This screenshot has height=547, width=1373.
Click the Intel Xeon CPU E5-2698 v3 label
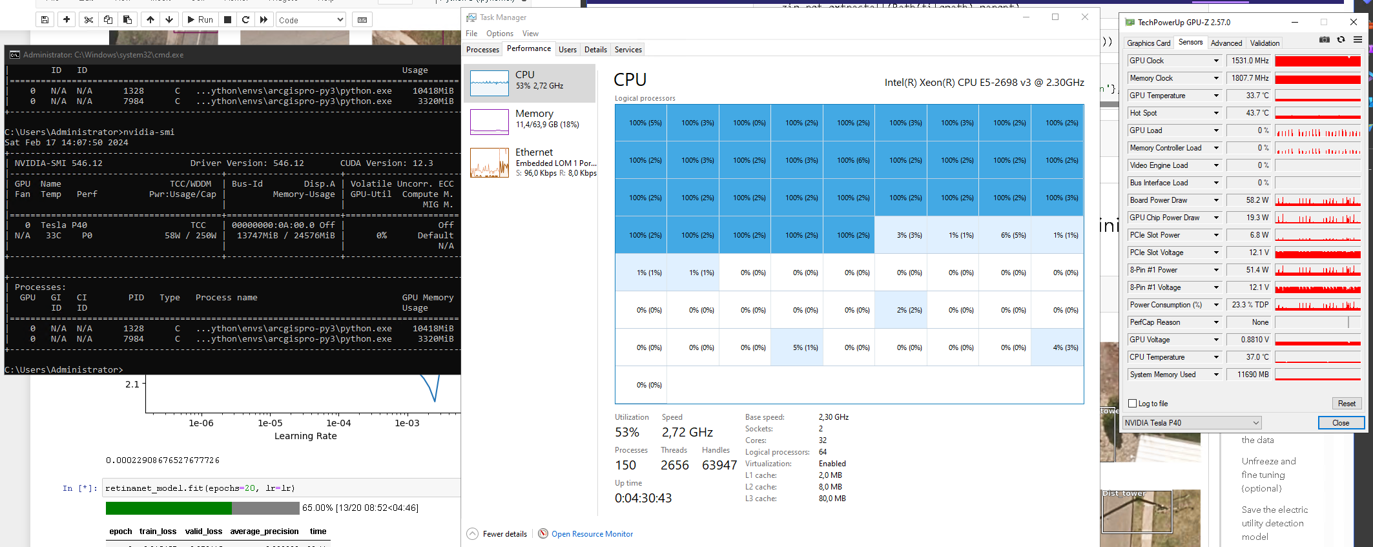984,83
